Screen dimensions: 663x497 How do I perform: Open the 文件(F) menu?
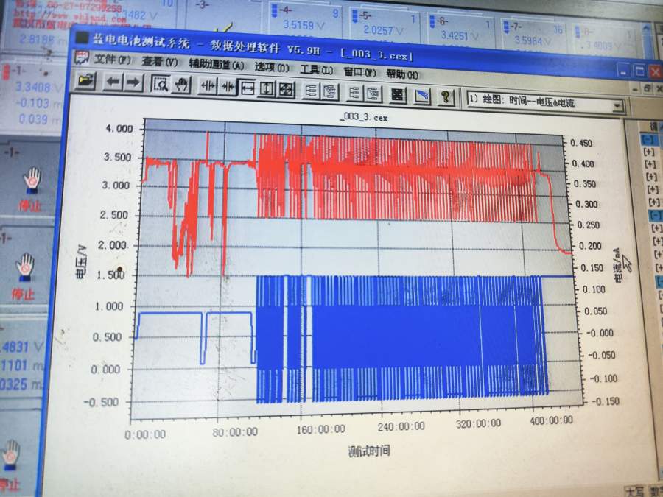(112, 60)
